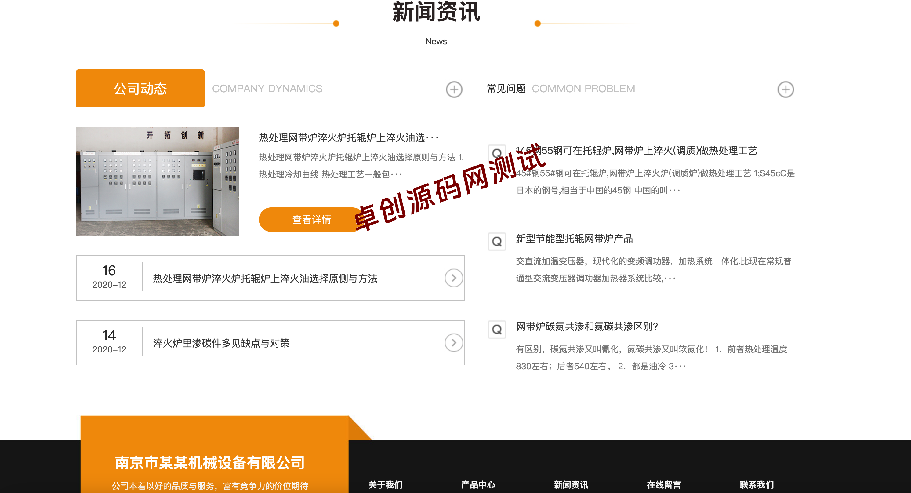
Task: Click the COMPANY DYNAMICS label
Action: click(x=267, y=89)
